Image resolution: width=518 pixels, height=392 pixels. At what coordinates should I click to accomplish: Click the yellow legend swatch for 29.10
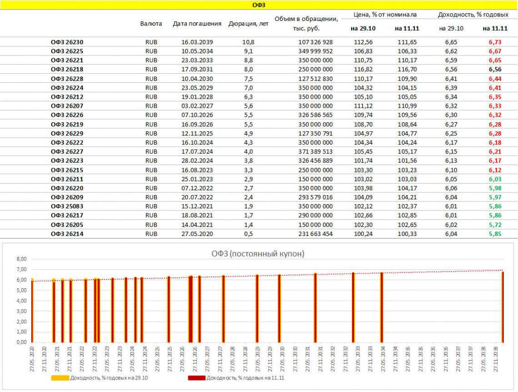tap(60, 378)
